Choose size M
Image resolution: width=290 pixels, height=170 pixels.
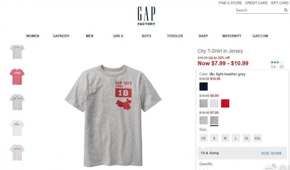click(x=225, y=138)
